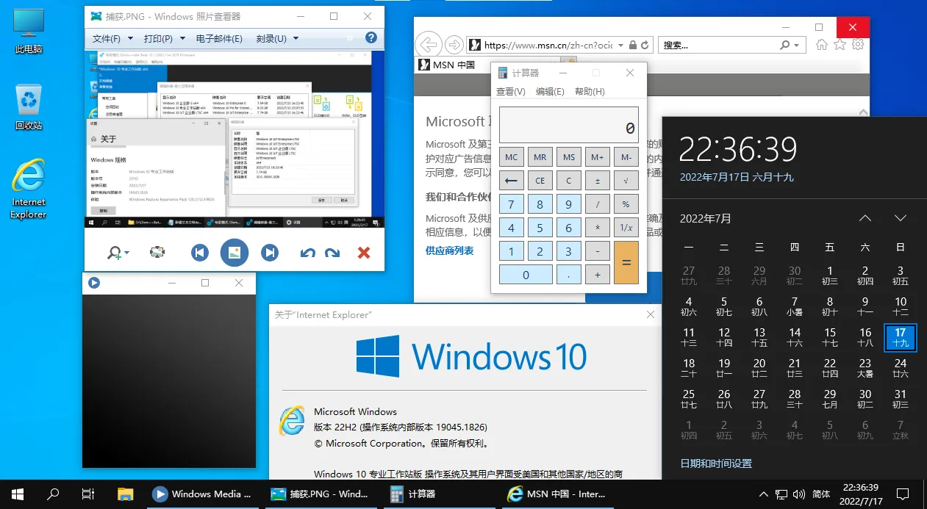This screenshot has width=927, height=509.
Task: Expand IE address bar dropdown arrow
Action: (621, 45)
